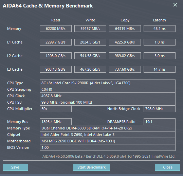Click the BIOS Version label
Image resolution: width=183 pixels, height=176 pixels.
click(18, 147)
